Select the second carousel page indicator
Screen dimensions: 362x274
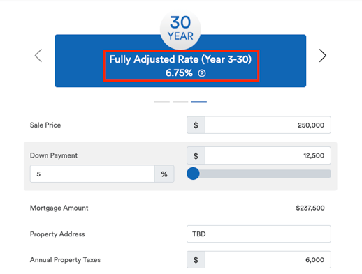pos(180,102)
